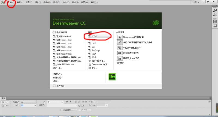Click the Dw application logo in title bar
Screen dimensions: 218x117
pyautogui.click(x=3, y=2)
